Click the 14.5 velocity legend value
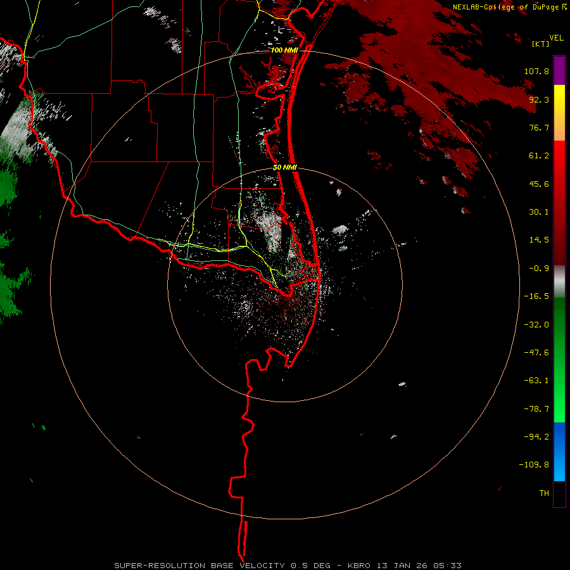Viewport: 570px width, 570px height. point(539,240)
